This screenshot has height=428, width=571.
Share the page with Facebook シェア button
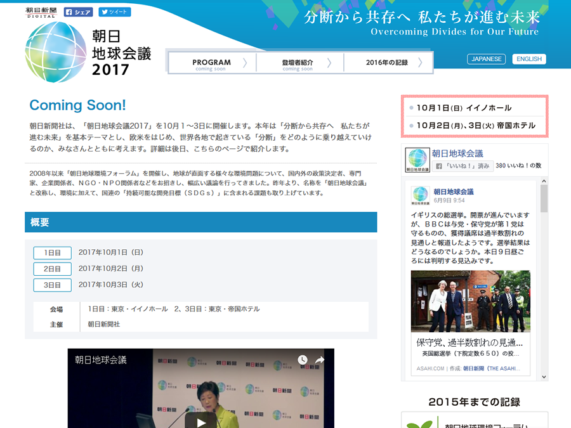78,12
